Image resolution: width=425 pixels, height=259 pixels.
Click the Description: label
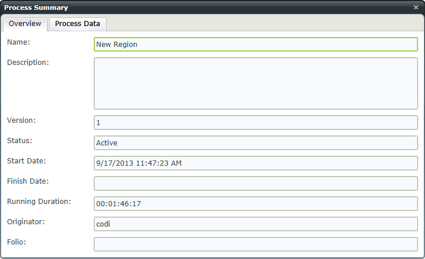coord(28,63)
